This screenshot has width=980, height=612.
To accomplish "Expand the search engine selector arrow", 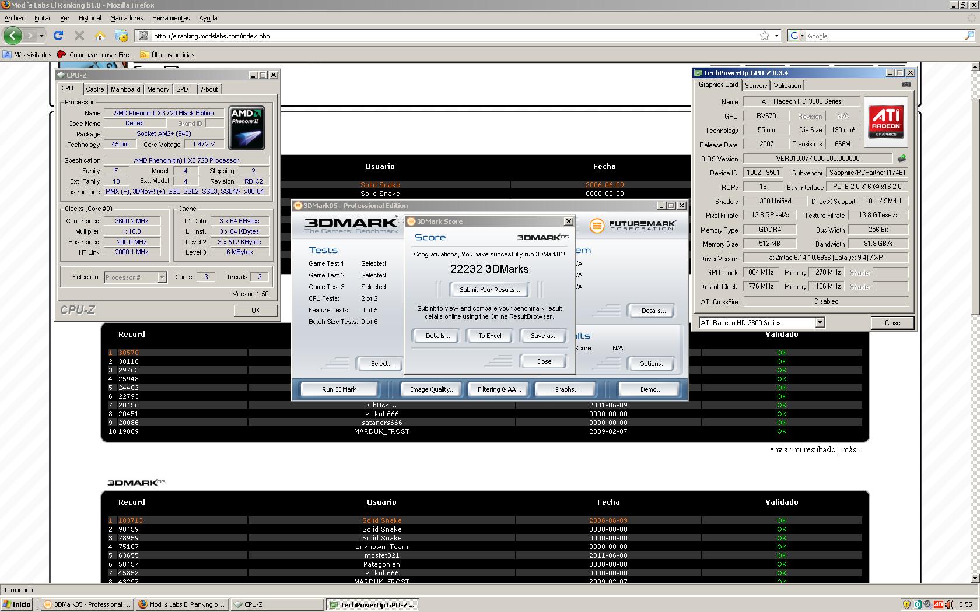I will [x=802, y=36].
